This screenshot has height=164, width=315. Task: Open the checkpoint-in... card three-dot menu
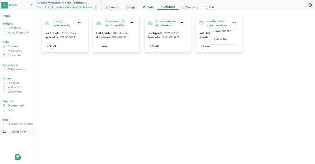(183, 23)
